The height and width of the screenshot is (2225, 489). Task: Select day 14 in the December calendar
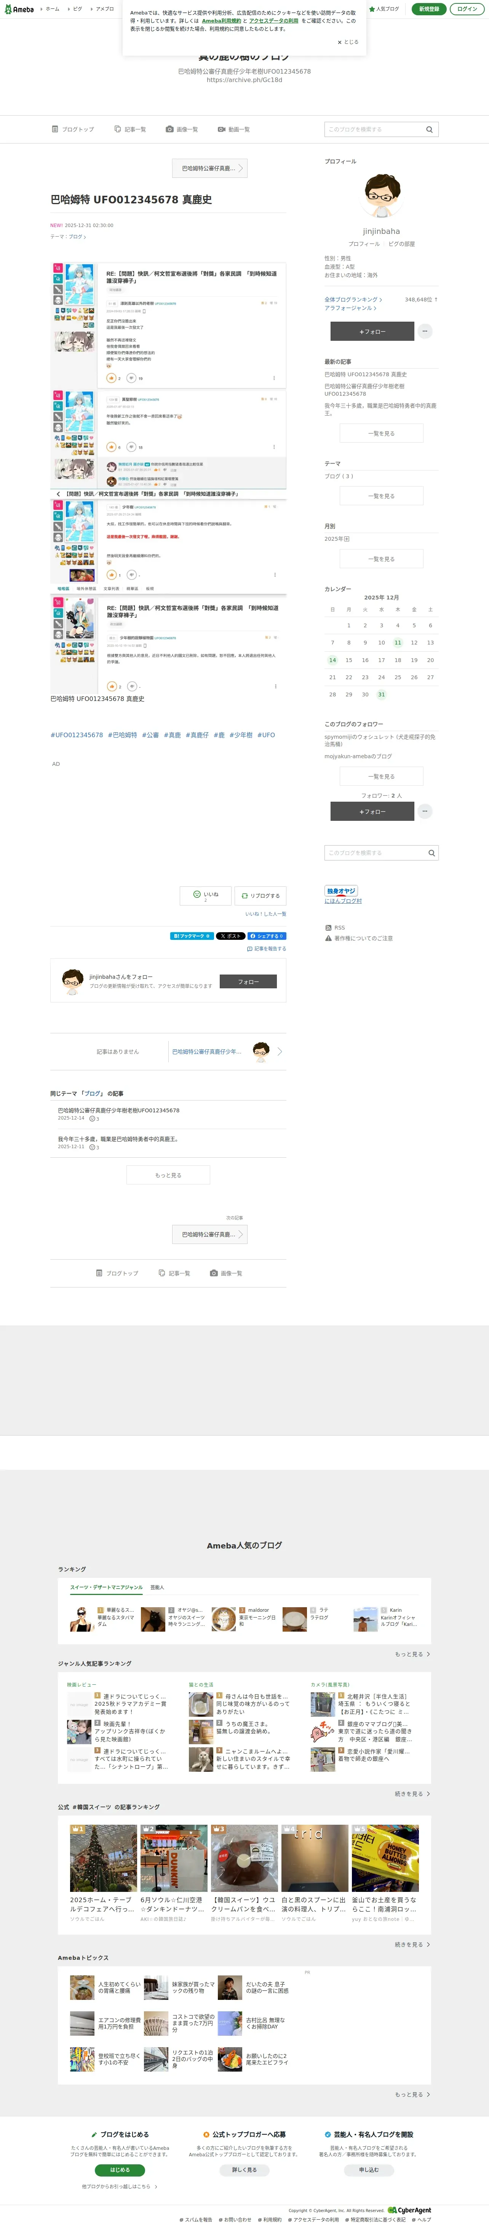coord(332,660)
